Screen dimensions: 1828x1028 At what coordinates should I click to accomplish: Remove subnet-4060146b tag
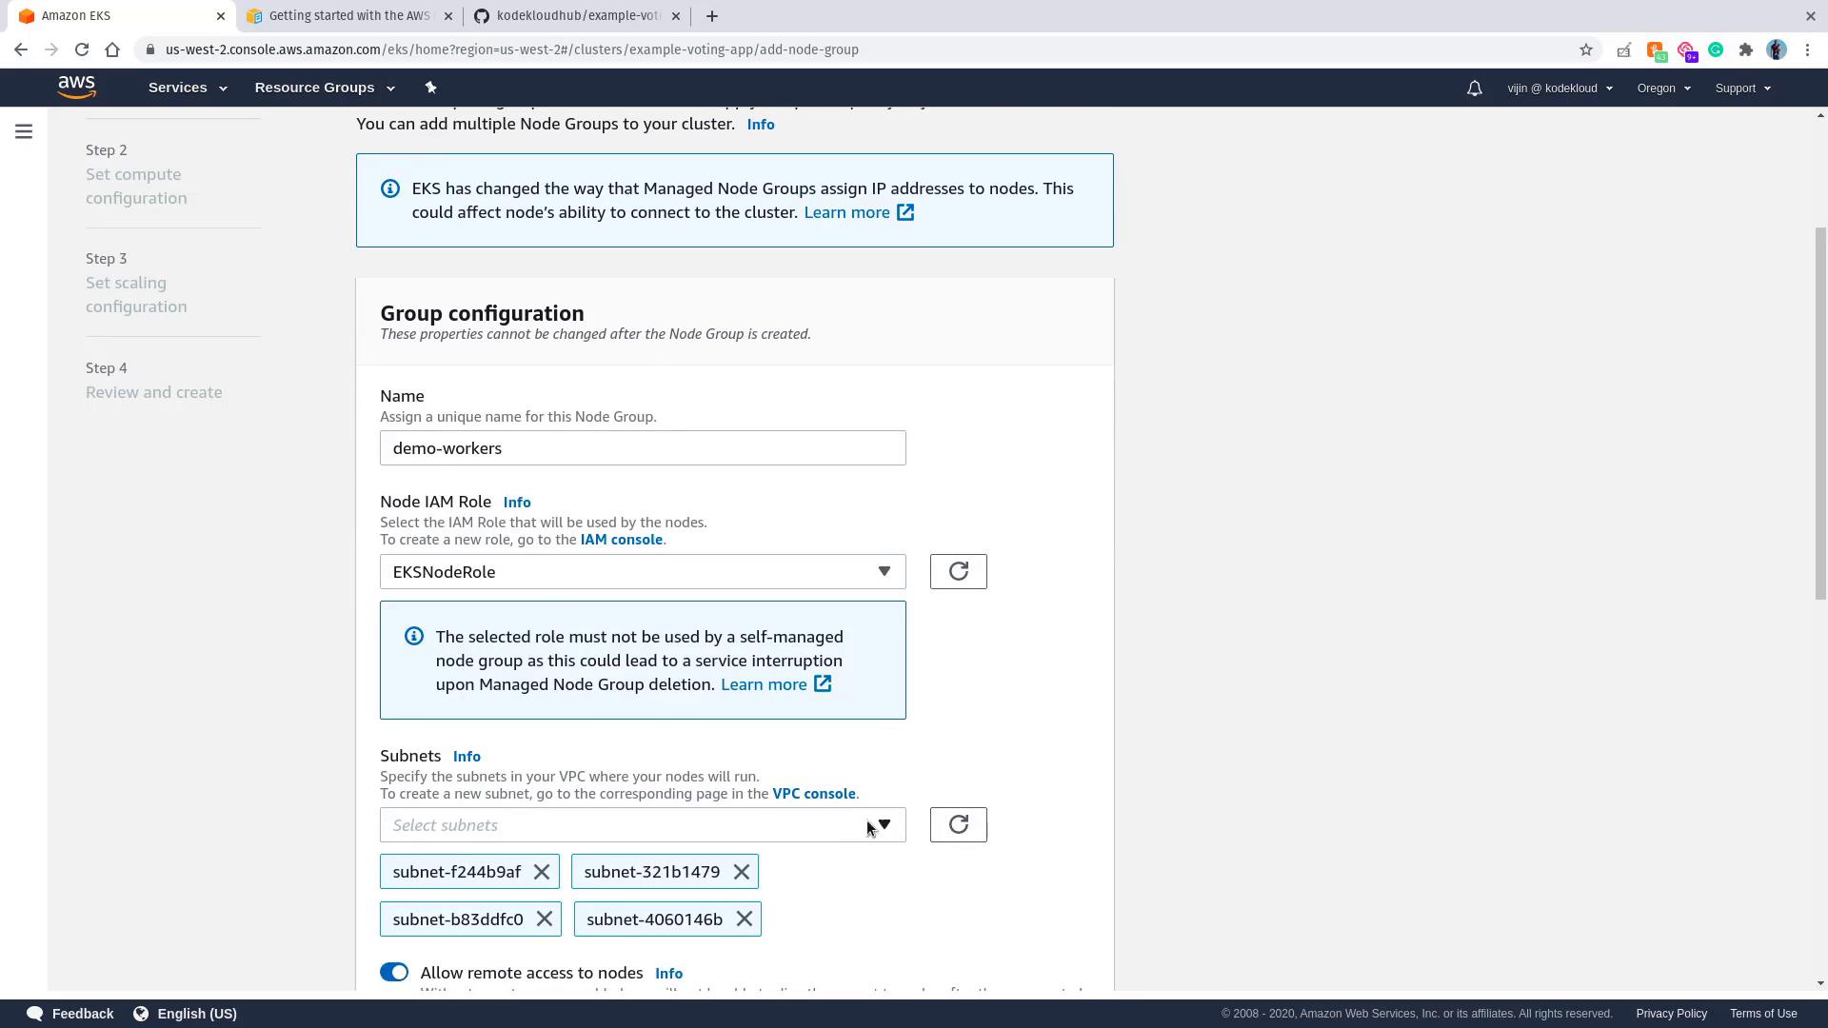pos(744,919)
